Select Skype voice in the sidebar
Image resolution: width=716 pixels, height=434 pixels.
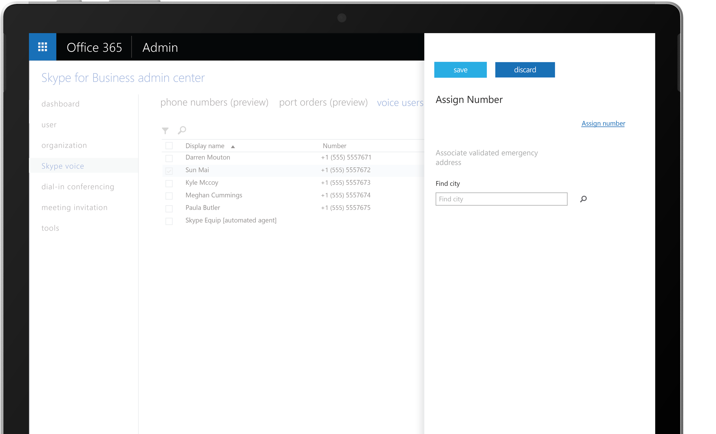(63, 166)
